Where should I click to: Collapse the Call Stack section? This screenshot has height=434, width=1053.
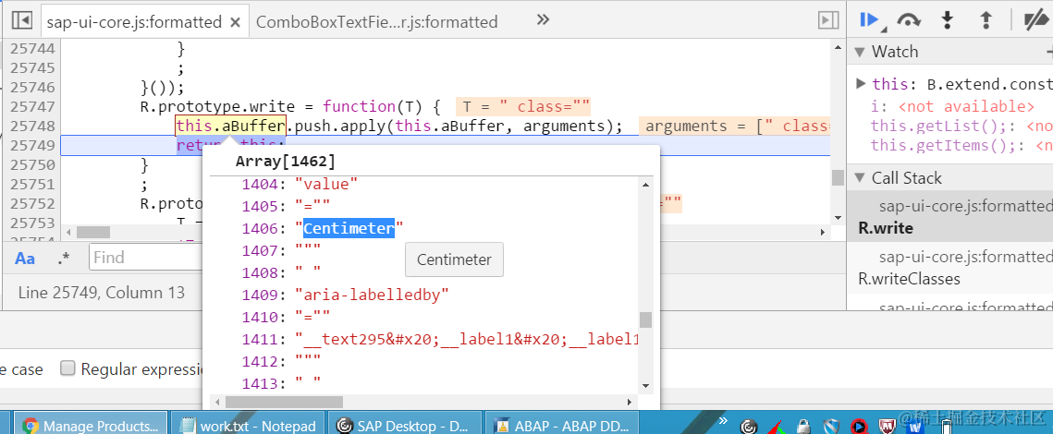(x=859, y=178)
